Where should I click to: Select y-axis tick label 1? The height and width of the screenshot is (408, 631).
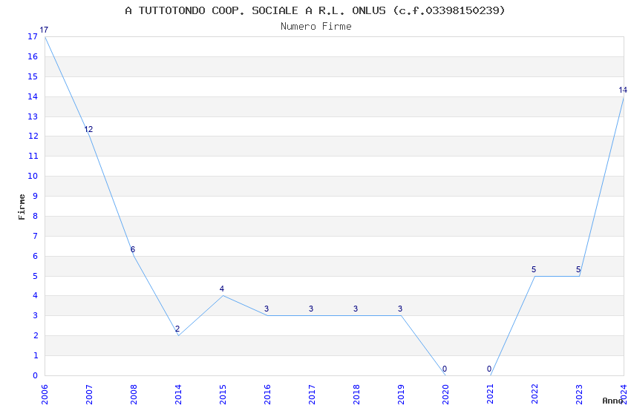36,355
